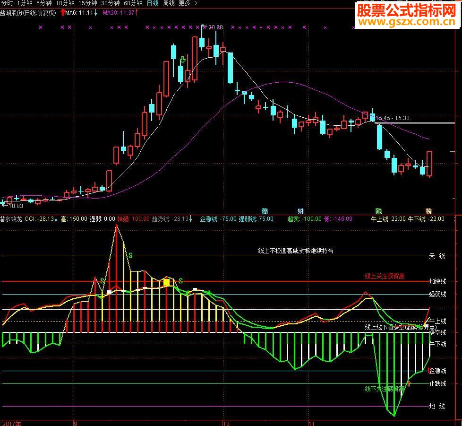The height and width of the screenshot is (426, 462).
Task: Click the 盐湖股份(日线.前复权) stock title
Action: (x=28, y=13)
